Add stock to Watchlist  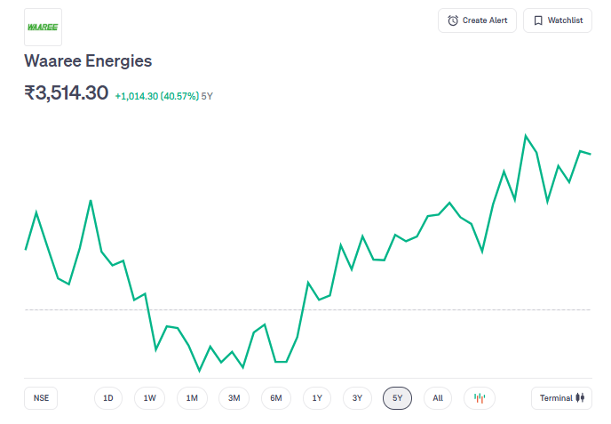(558, 20)
